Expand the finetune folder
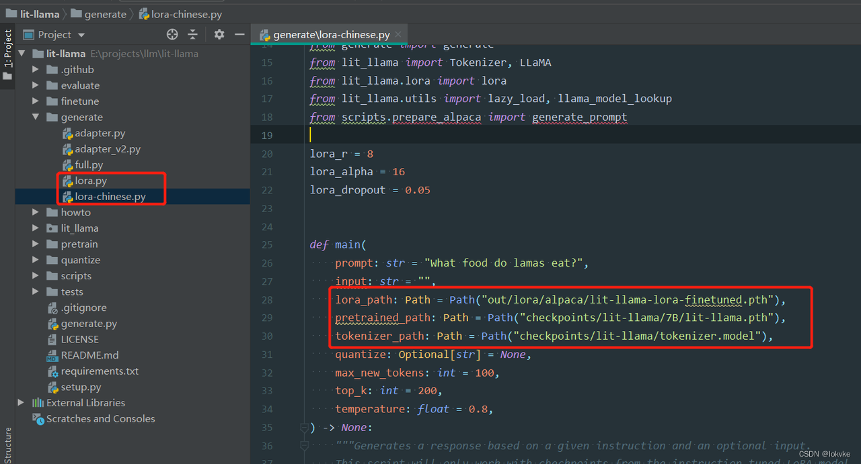 pos(36,101)
